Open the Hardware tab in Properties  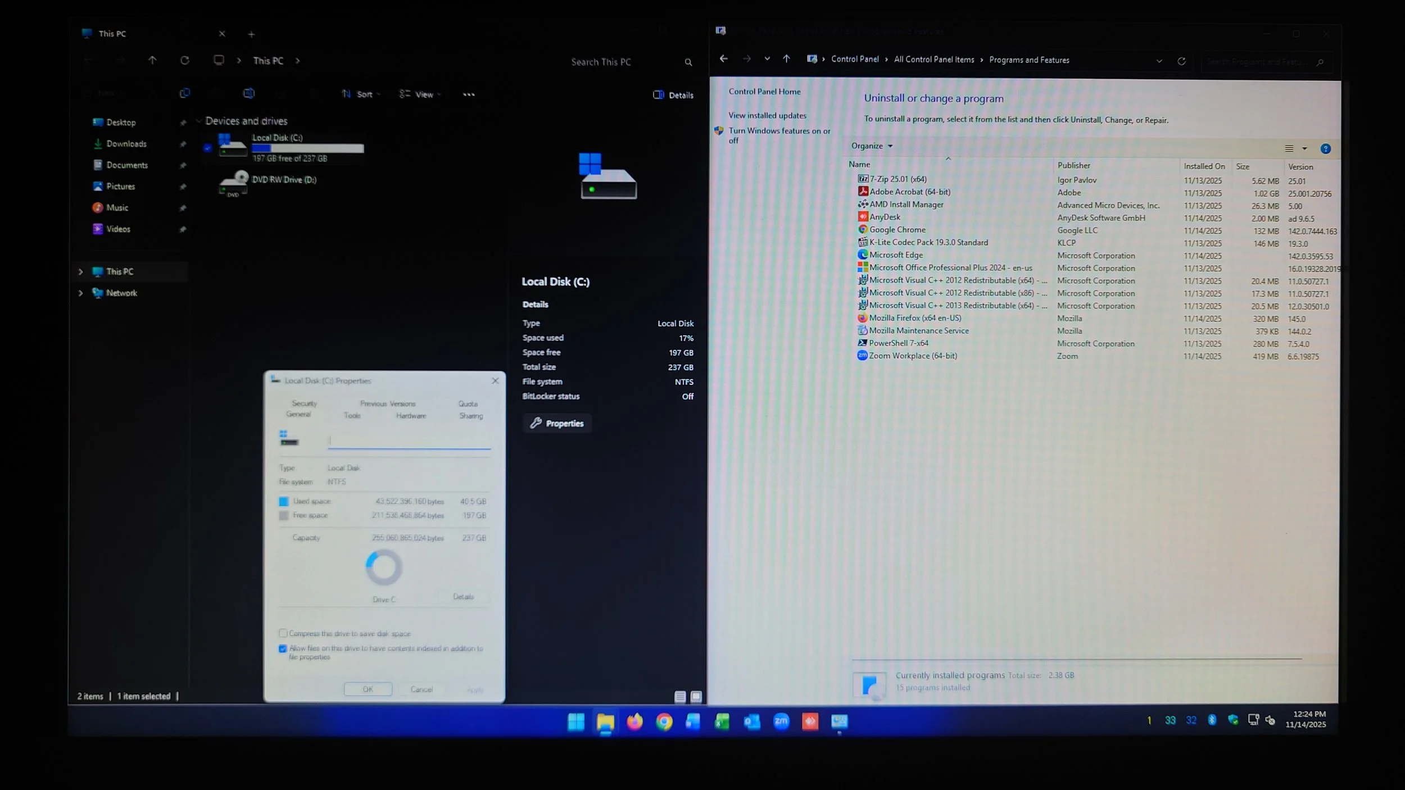(x=411, y=416)
